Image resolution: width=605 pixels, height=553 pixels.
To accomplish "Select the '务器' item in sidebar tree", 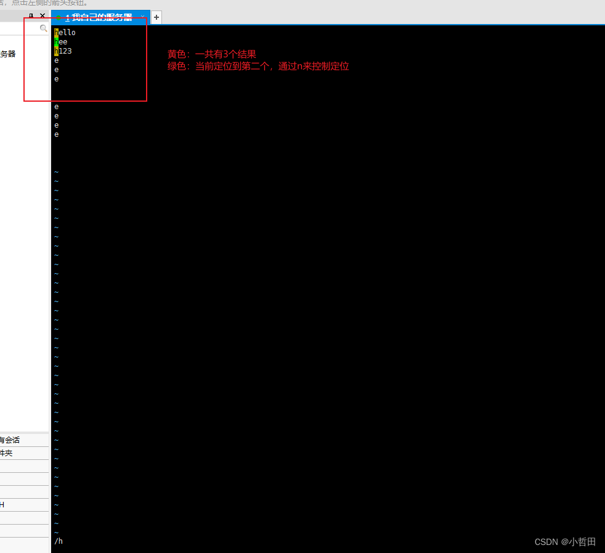I will (8, 54).
